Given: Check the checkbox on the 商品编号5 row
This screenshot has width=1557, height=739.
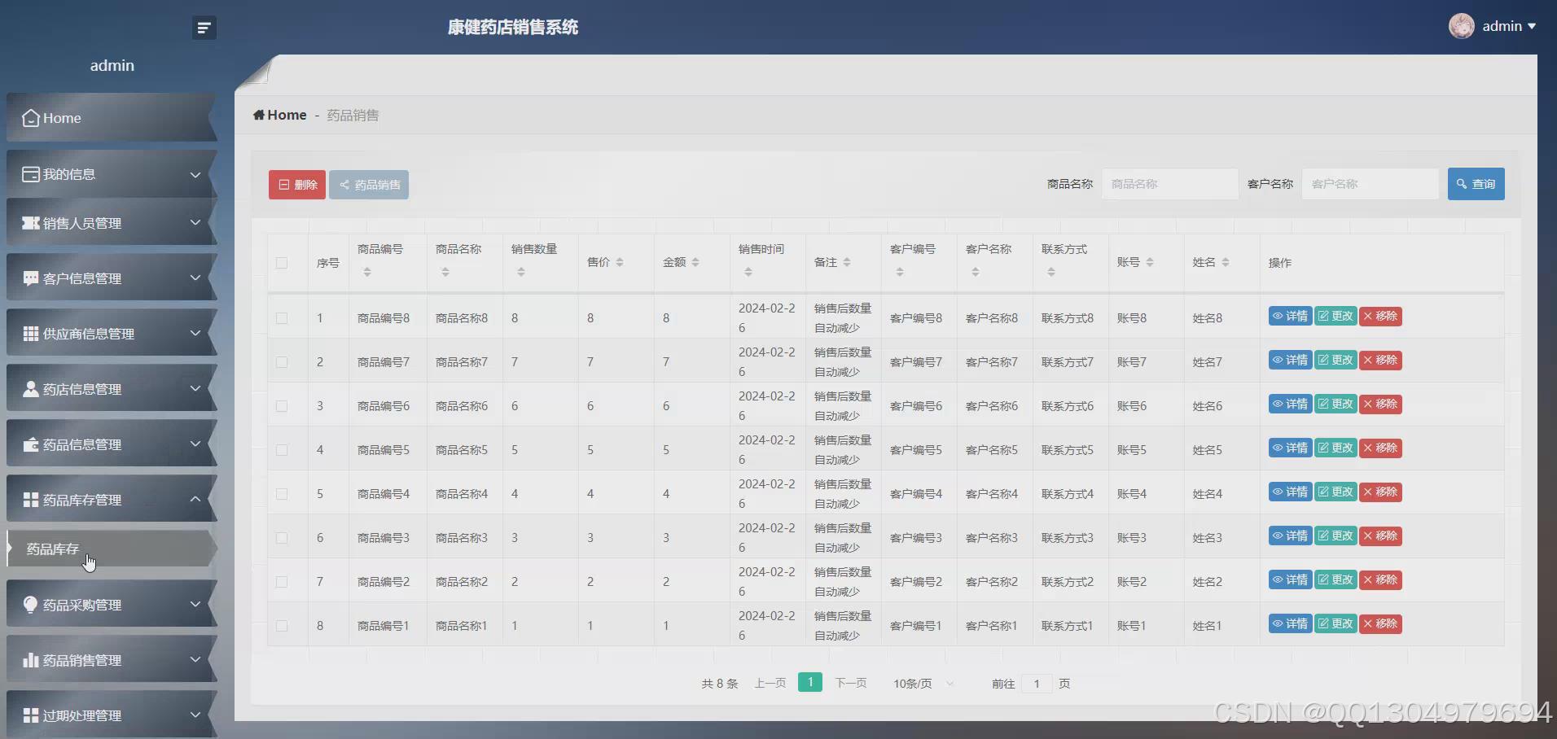Looking at the screenshot, I should click(282, 449).
